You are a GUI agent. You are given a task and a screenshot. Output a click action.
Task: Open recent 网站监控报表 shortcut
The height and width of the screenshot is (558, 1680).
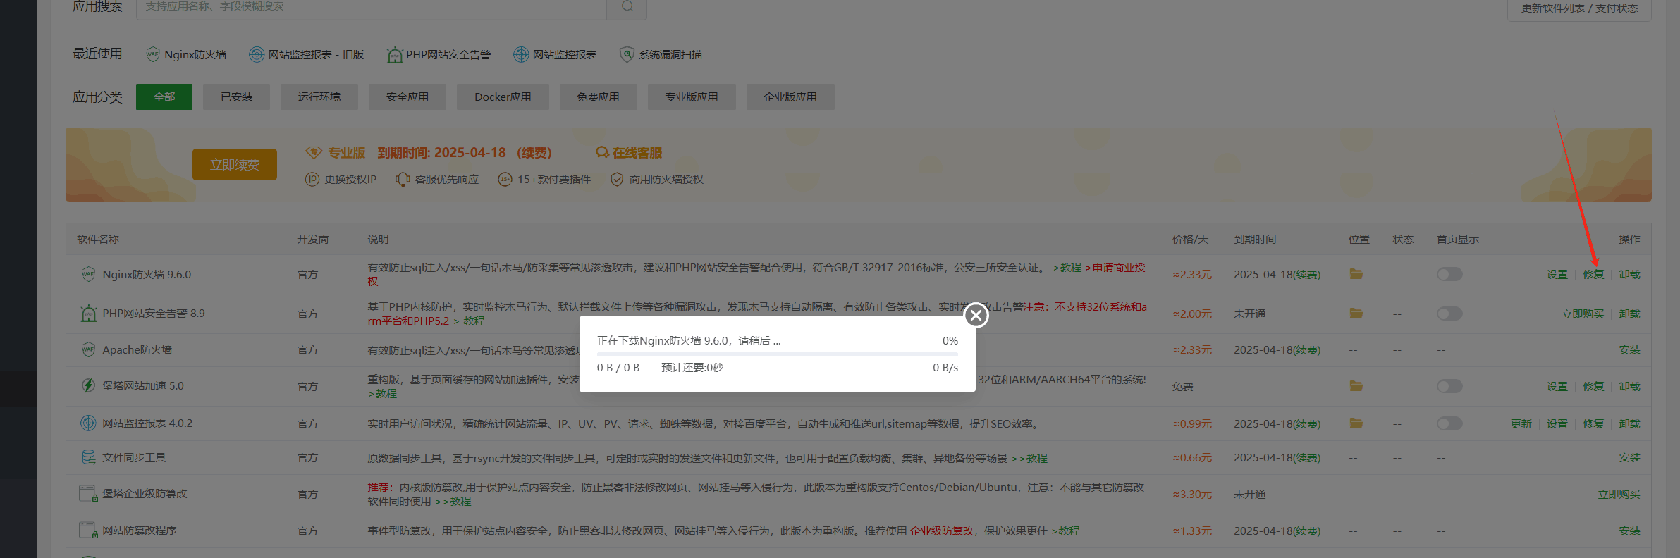[x=555, y=54]
